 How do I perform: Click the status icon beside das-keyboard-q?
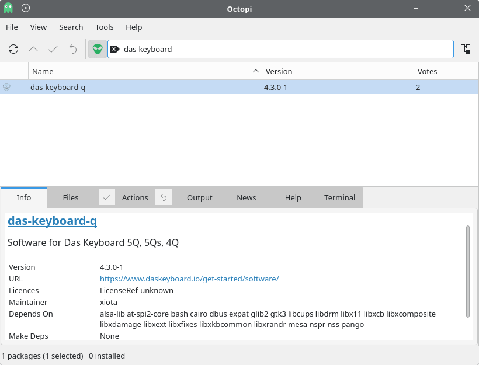pyautogui.click(x=7, y=88)
